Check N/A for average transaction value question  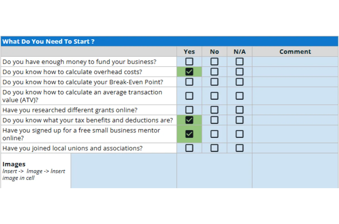239,96
